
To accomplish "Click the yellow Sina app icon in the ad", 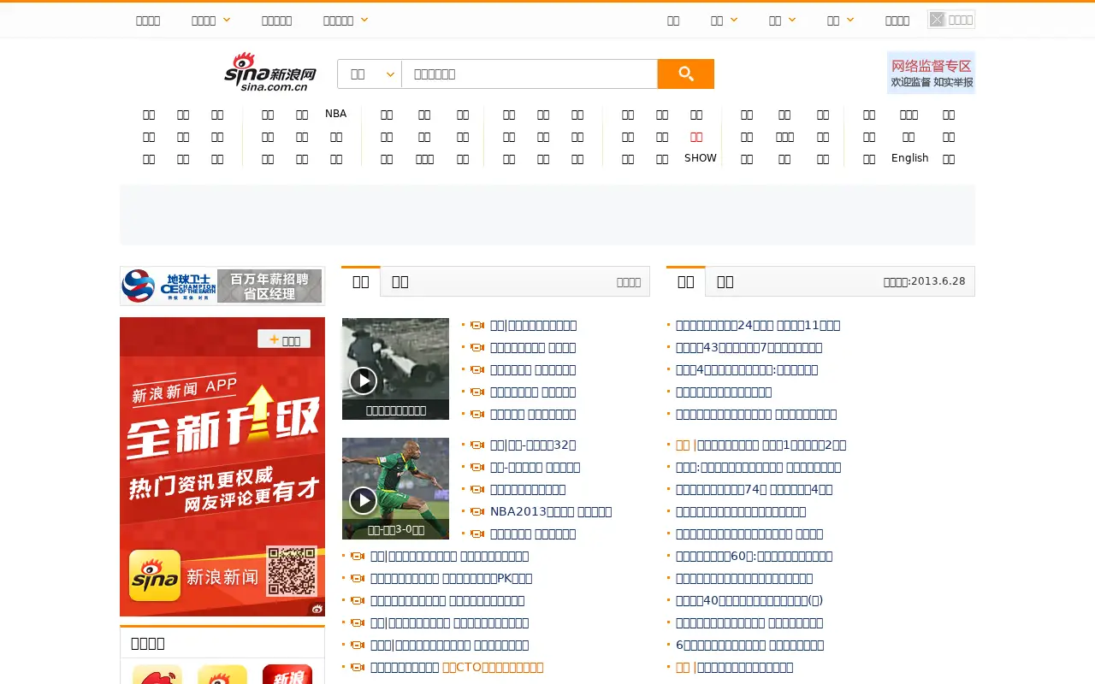I will pos(155,575).
